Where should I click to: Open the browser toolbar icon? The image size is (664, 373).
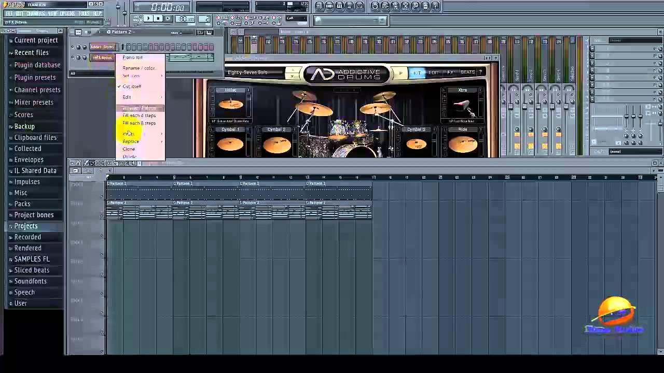[349, 6]
